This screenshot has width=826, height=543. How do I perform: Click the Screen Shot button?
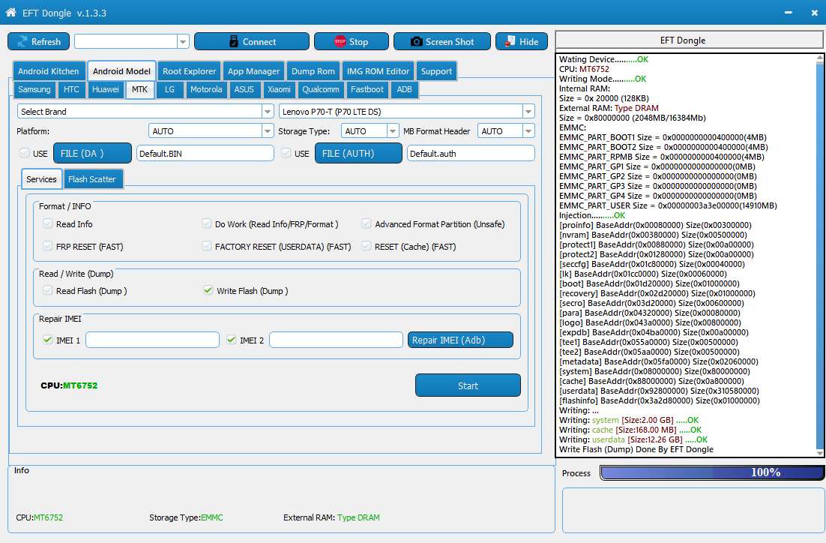pyautogui.click(x=442, y=42)
